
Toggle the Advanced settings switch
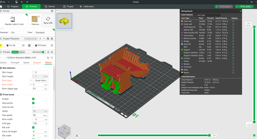(44, 52)
